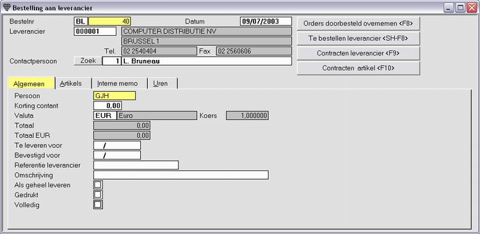The height and width of the screenshot is (234, 480).
Task: Check the Volledig checkbox
Action: [98, 205]
